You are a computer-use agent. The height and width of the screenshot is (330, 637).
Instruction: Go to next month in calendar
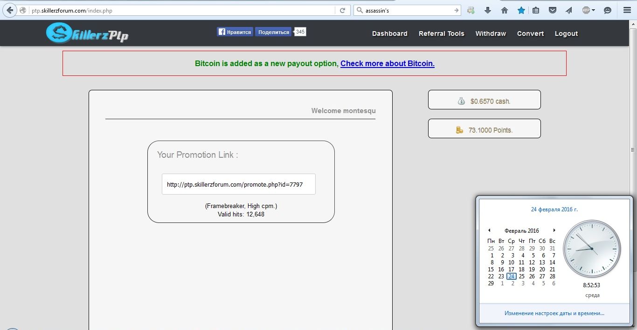click(x=554, y=230)
